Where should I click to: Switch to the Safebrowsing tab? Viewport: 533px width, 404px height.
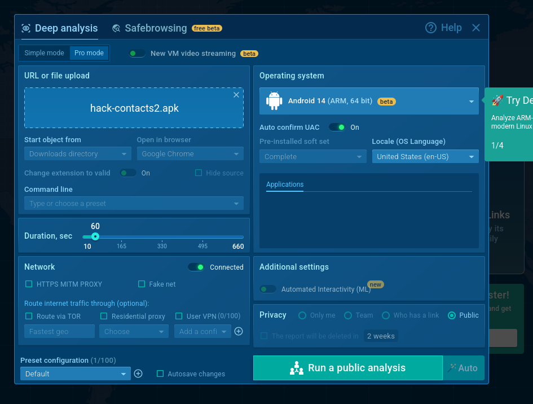coord(149,28)
